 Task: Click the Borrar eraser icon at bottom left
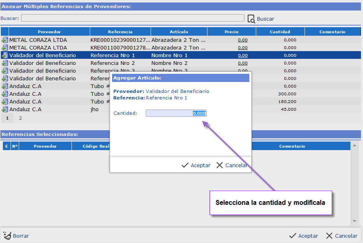coord(6,236)
